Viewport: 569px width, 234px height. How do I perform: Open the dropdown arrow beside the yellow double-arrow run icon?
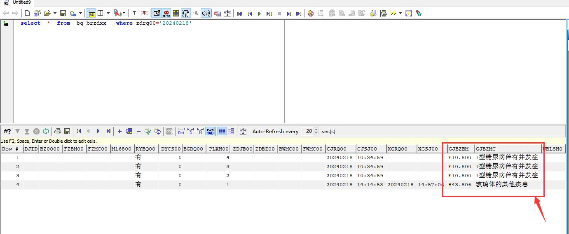pyautogui.click(x=400, y=13)
